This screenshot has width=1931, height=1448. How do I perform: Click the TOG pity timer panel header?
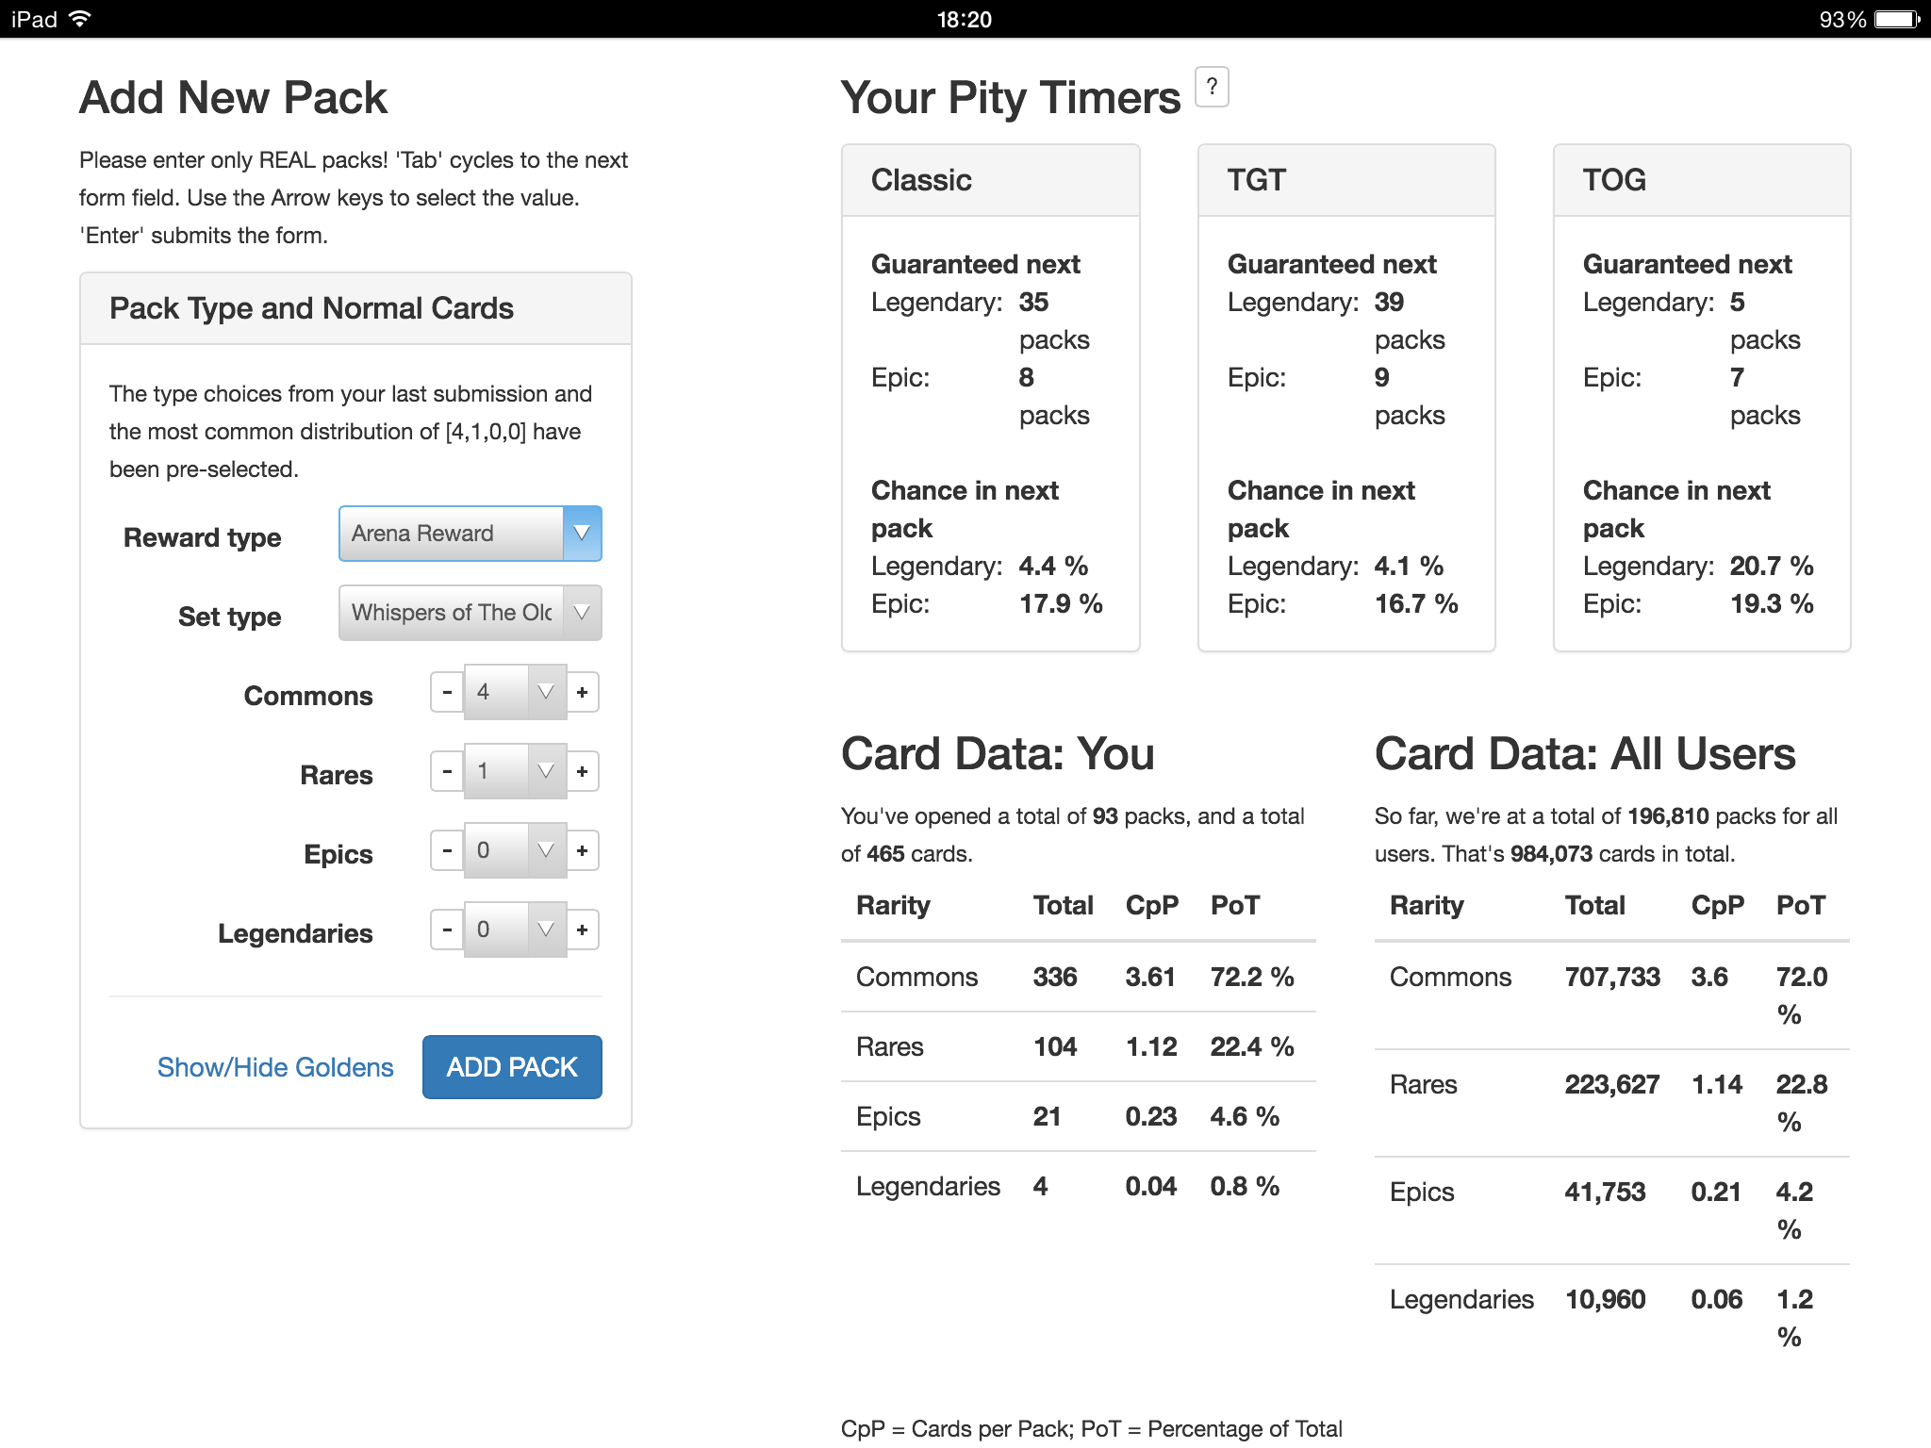pos(1702,180)
